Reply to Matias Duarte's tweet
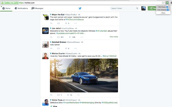 coord(51,95)
